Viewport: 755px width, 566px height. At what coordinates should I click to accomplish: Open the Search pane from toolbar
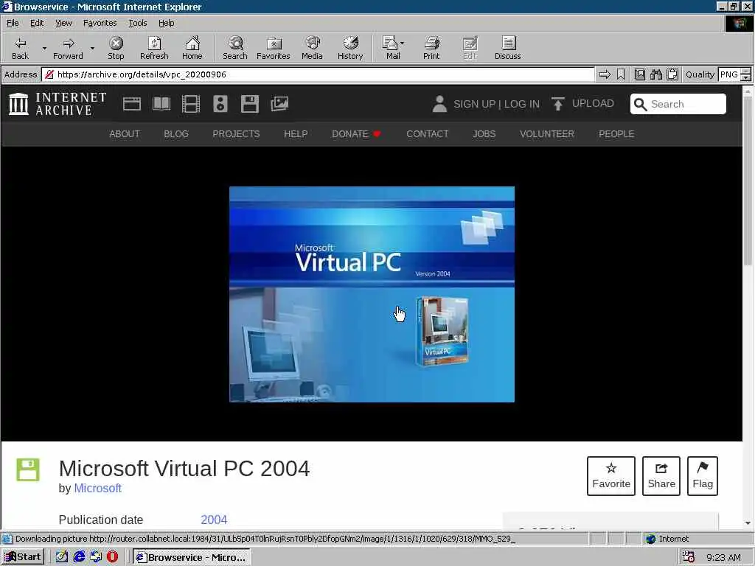(x=235, y=48)
